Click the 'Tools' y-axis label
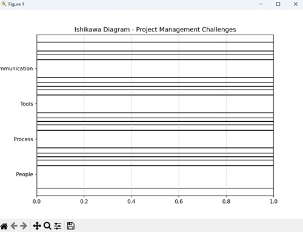This screenshot has height=232, width=303. 27,104
